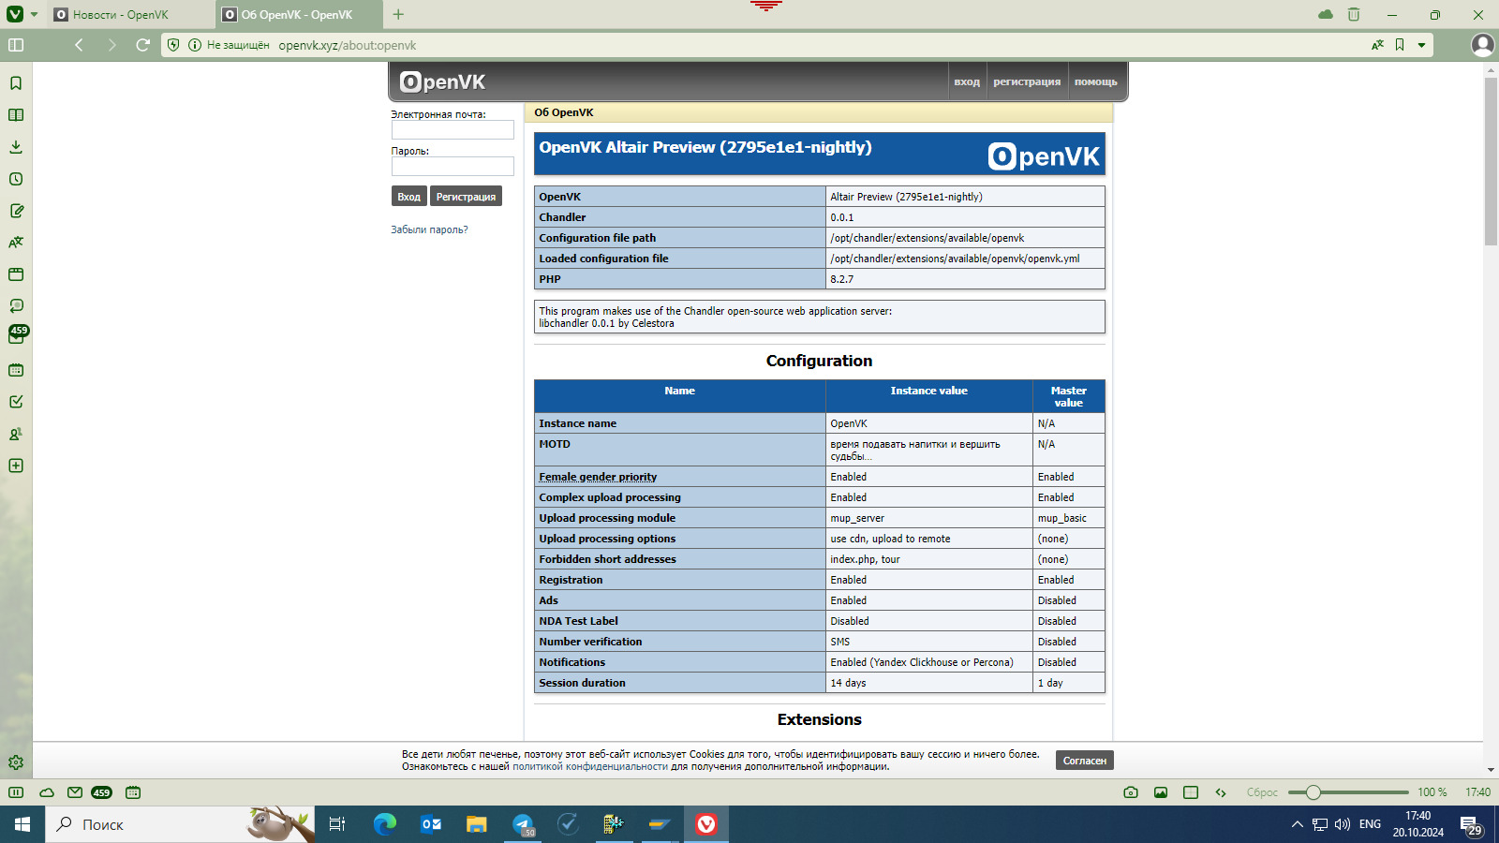Open closed tabs trash can
The image size is (1499, 843).
pyautogui.click(x=1354, y=14)
